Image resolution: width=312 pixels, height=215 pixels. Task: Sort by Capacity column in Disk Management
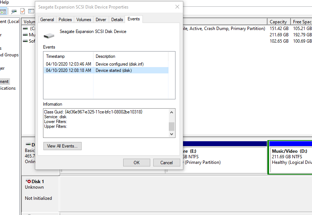coord(279,21)
